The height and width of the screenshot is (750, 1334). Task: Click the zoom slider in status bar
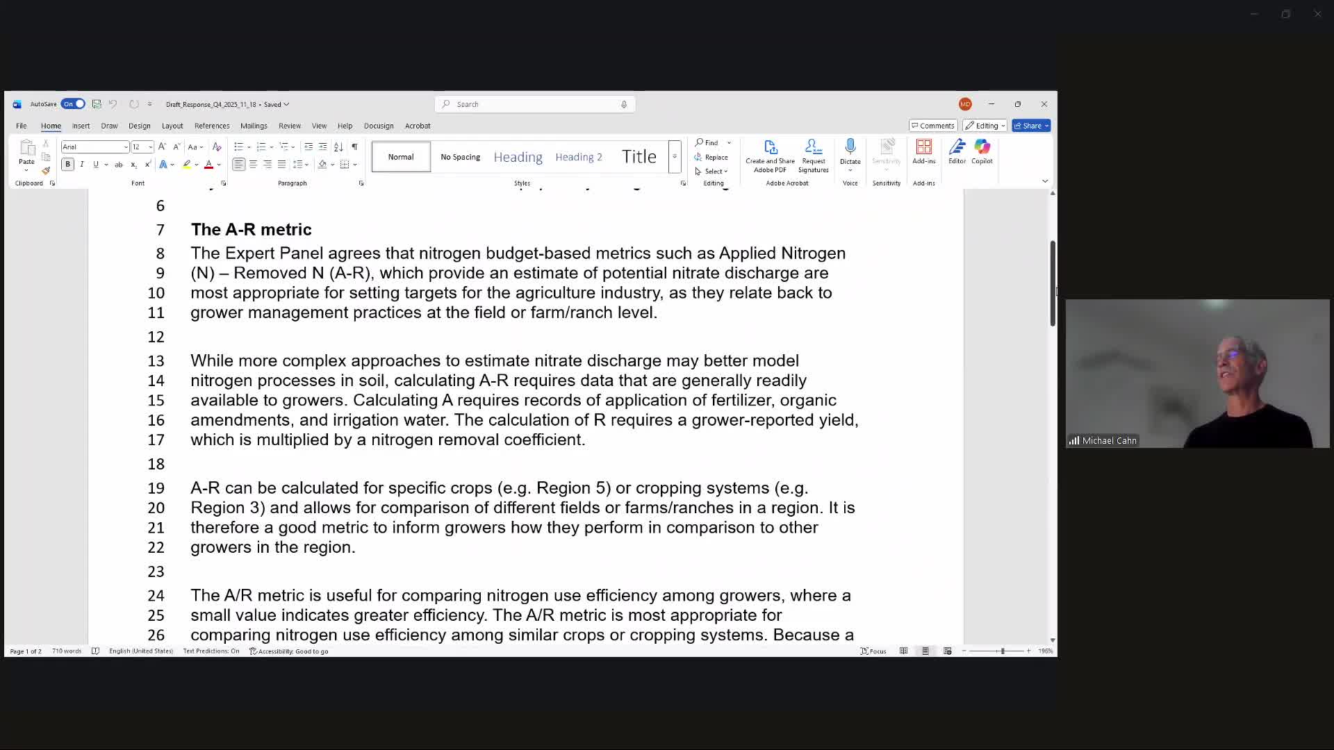coord(1002,651)
